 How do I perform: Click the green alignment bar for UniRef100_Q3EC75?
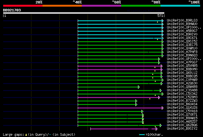pyautogui.click(x=120, y=45)
